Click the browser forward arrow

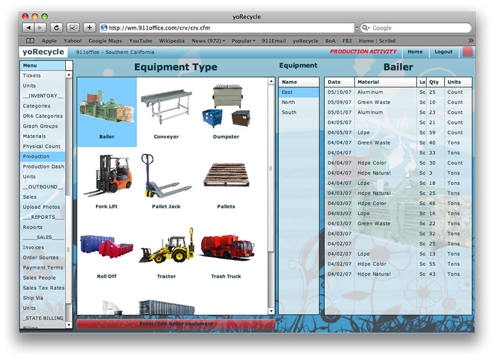40,28
